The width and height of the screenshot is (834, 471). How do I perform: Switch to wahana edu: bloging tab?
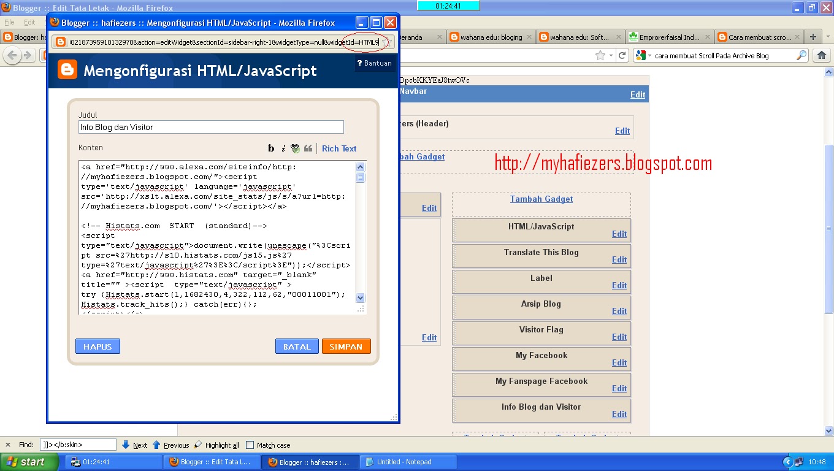(x=491, y=37)
